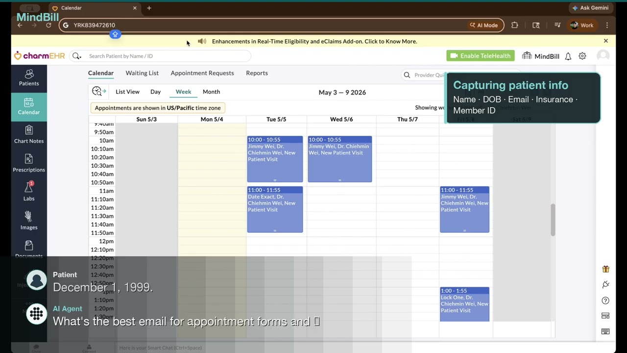The height and width of the screenshot is (353, 627).
Task: Switch to the Waiting List tab
Action: (142, 73)
